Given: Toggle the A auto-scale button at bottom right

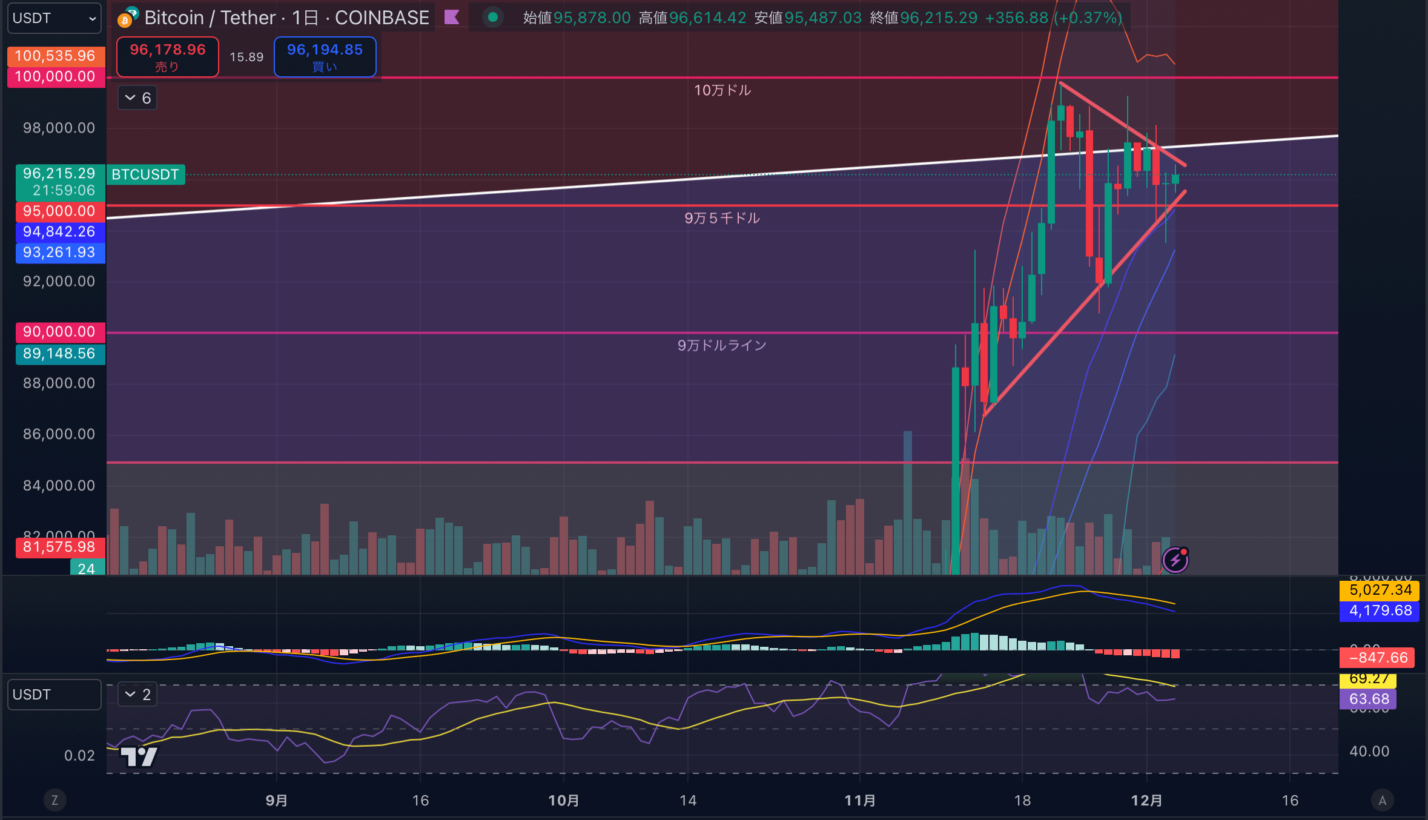Looking at the screenshot, I should [x=1382, y=800].
